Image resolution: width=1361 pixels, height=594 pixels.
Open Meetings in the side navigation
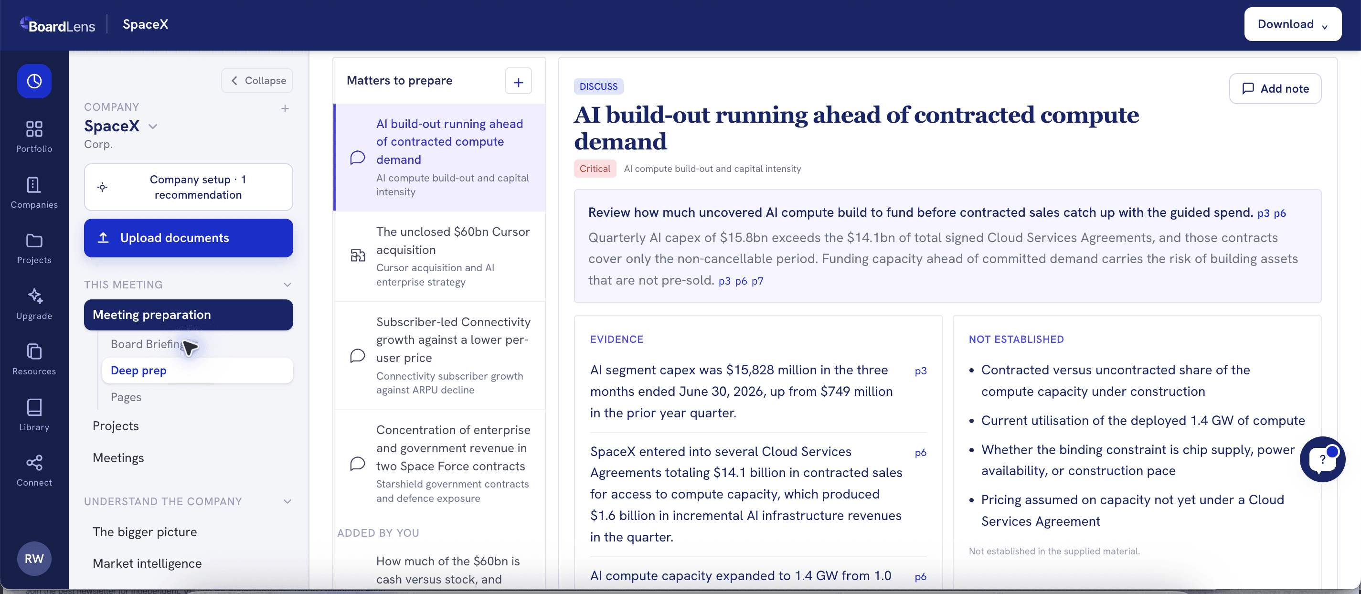pyautogui.click(x=118, y=458)
